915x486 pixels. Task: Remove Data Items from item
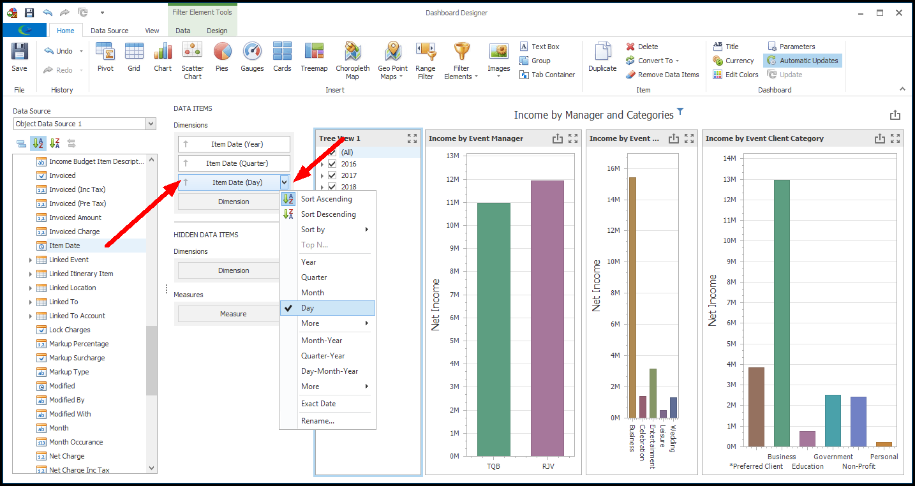point(662,75)
